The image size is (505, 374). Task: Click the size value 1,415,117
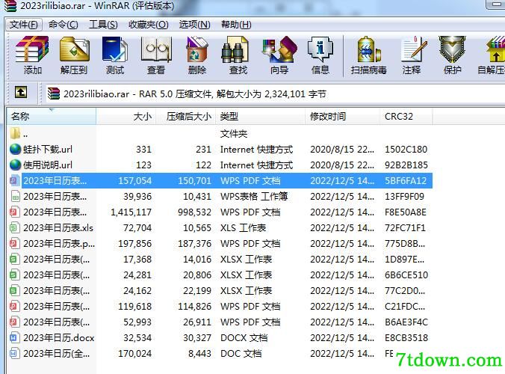point(131,212)
